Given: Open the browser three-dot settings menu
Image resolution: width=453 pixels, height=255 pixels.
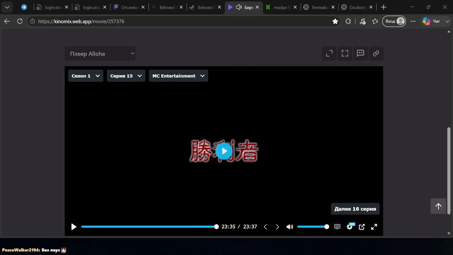Looking at the screenshot, I should 413,21.
